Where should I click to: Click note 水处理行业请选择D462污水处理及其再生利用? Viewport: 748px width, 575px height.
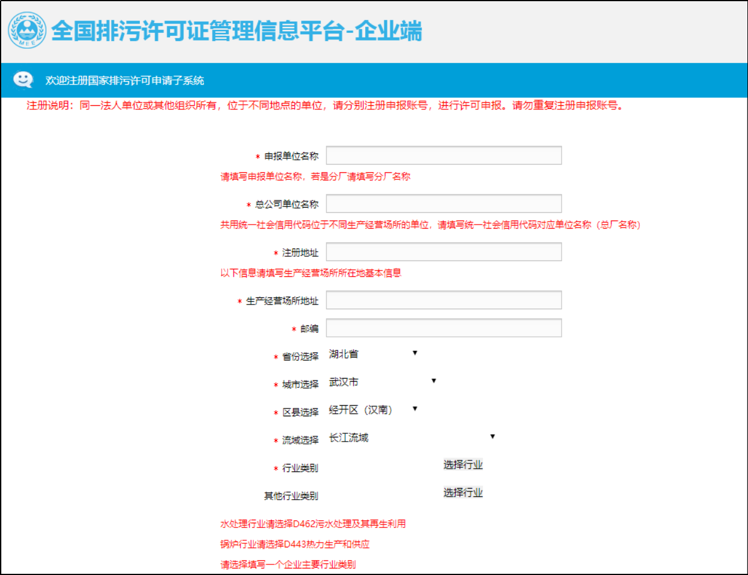point(313,524)
